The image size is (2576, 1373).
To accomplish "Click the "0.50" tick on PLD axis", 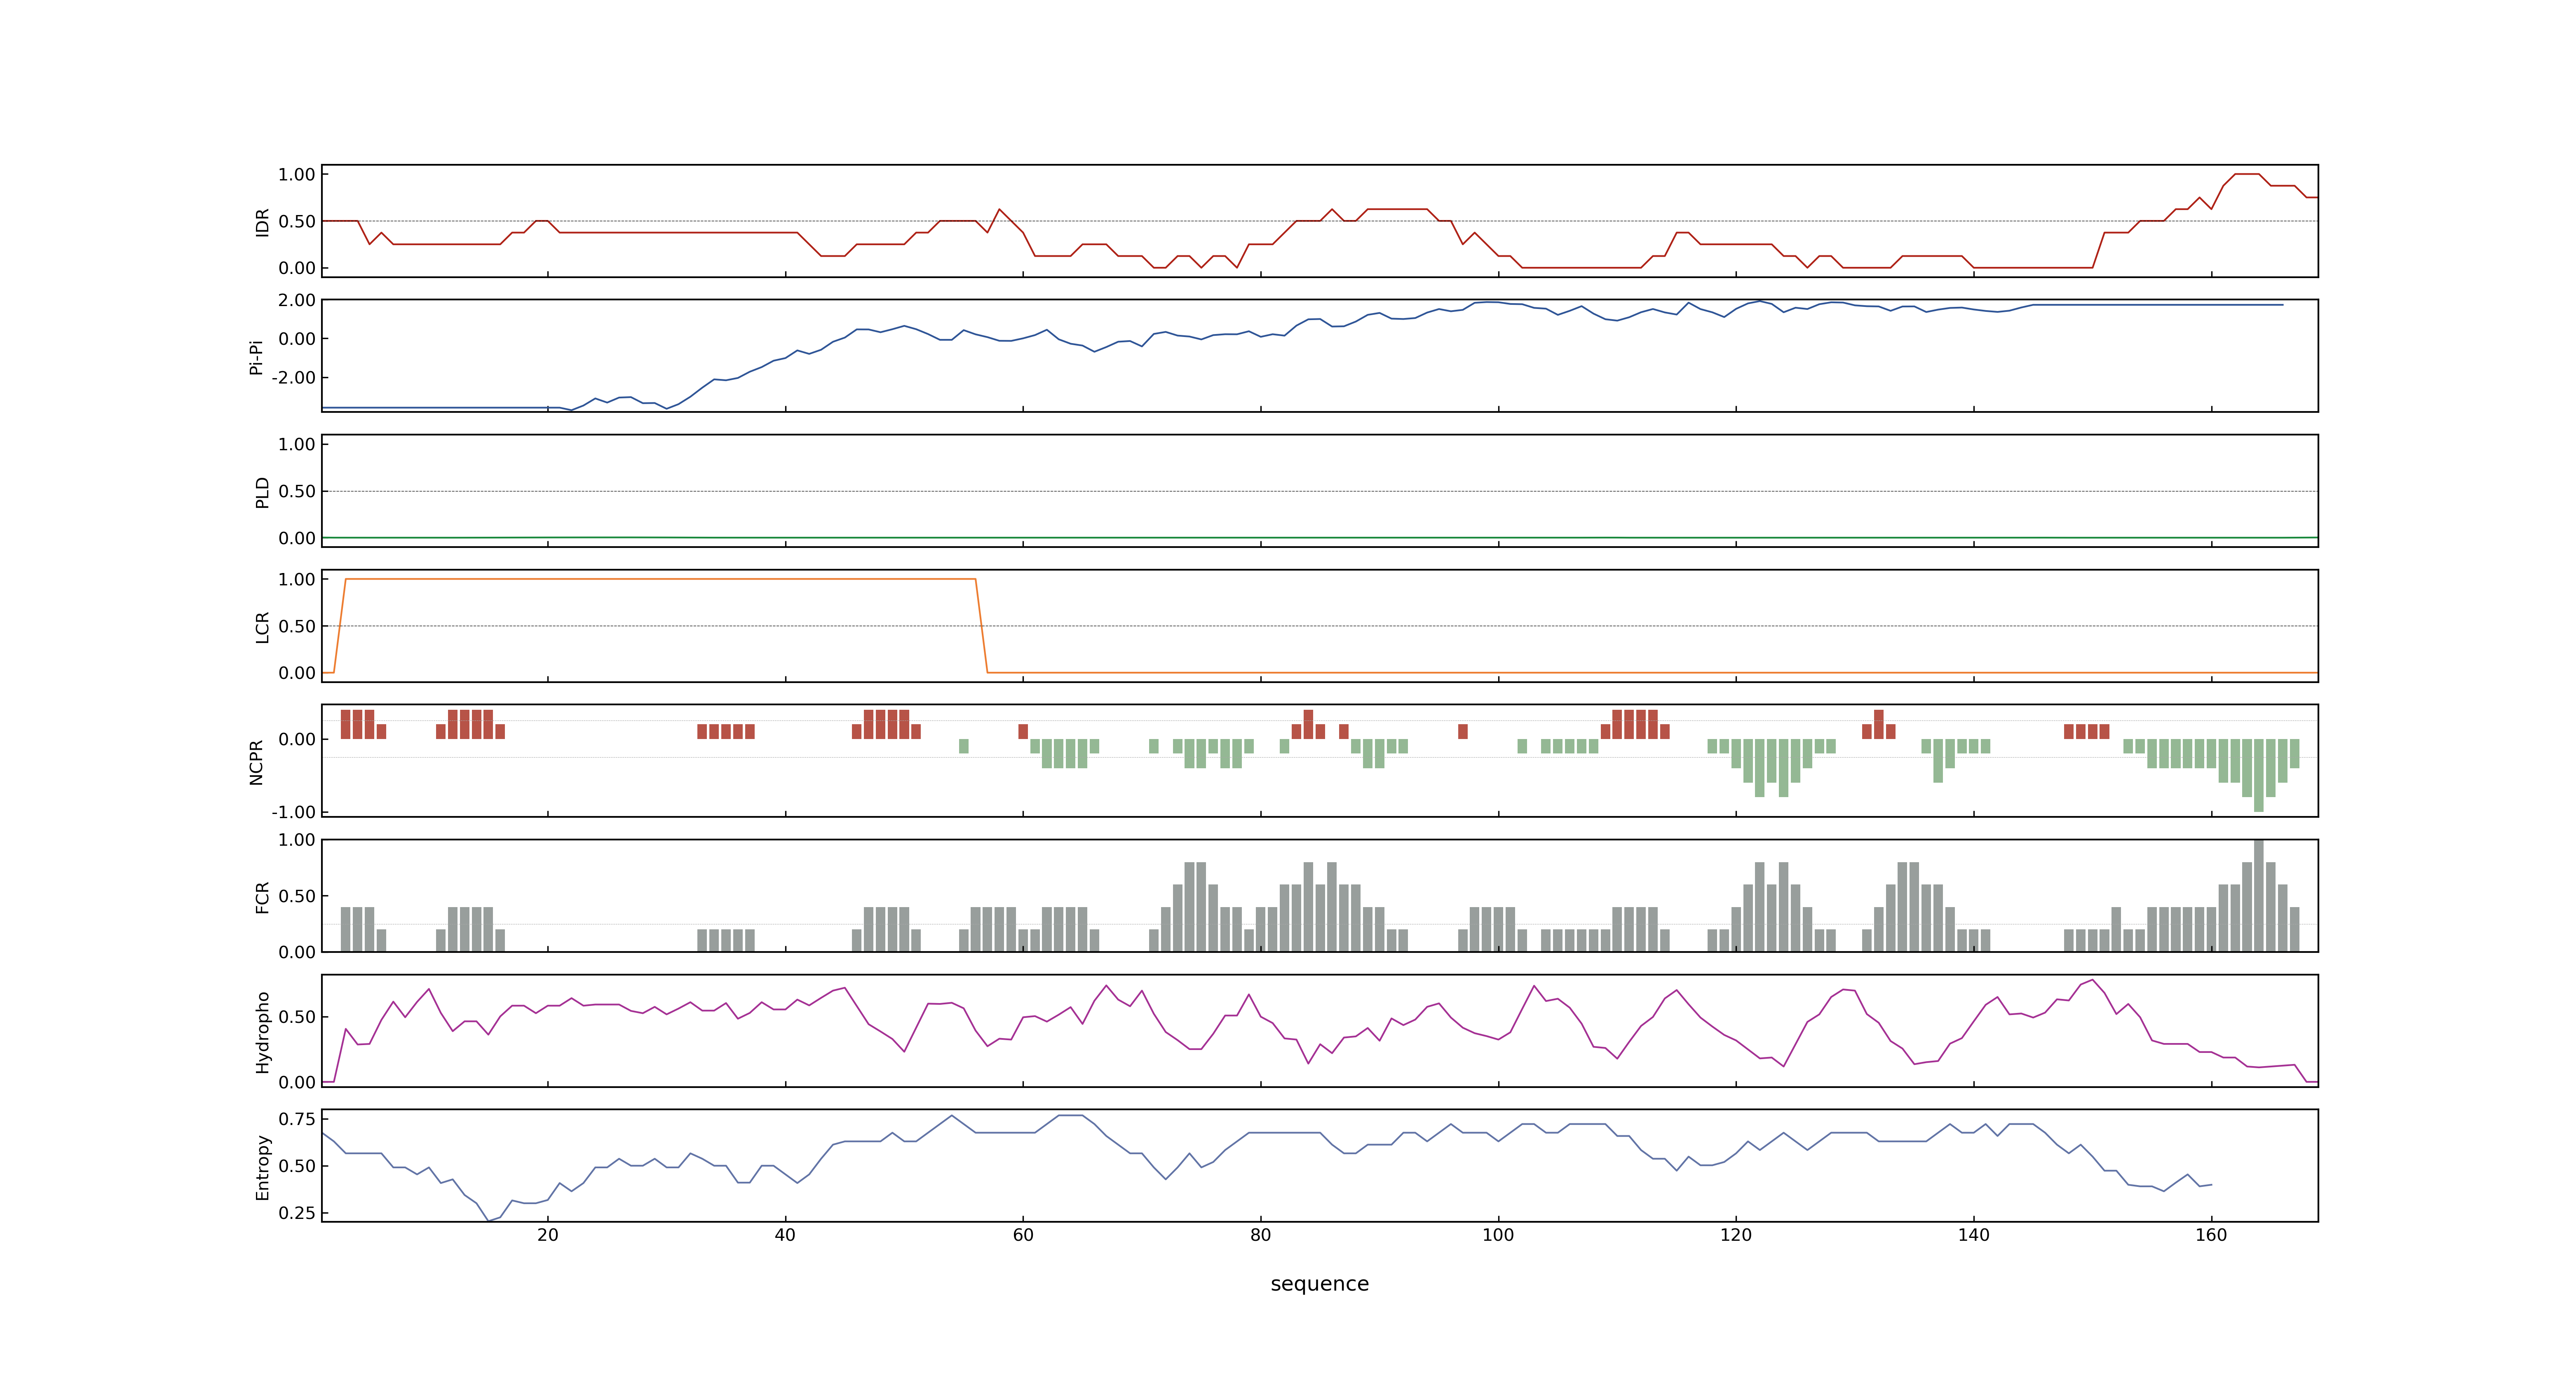I will tap(297, 491).
